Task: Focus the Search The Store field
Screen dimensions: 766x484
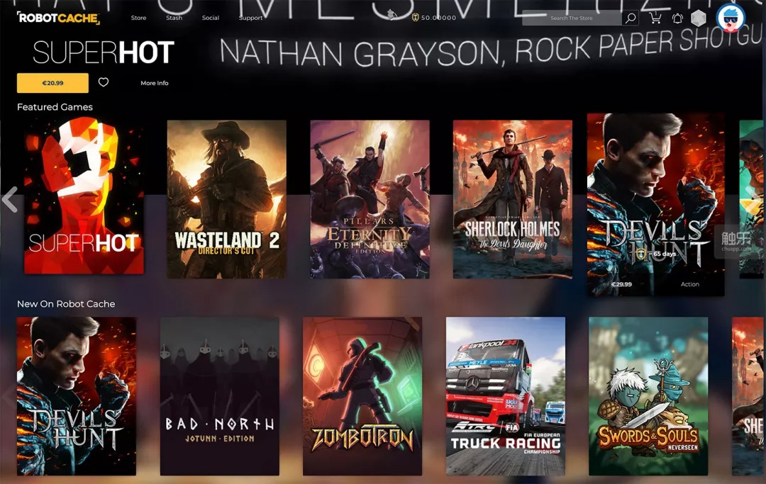Action: tap(572, 18)
